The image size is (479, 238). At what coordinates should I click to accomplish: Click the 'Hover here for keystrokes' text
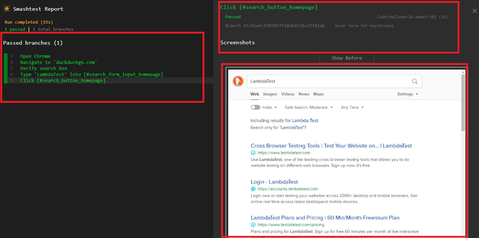[x=364, y=26]
